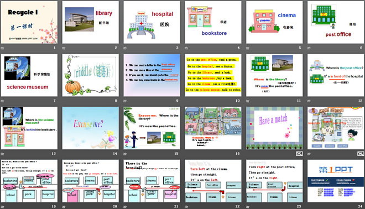Select the 'library' slide thumbnail
Screen dimensions: 365x209
(x=90, y=22)
